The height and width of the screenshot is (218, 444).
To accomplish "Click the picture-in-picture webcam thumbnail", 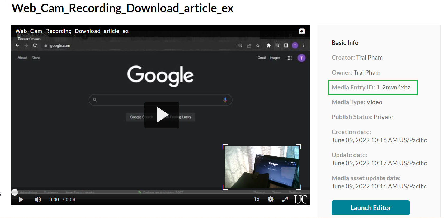I will pyautogui.click(x=262, y=167).
